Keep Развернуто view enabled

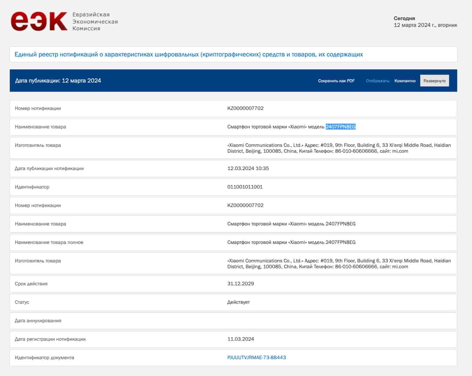[434, 80]
